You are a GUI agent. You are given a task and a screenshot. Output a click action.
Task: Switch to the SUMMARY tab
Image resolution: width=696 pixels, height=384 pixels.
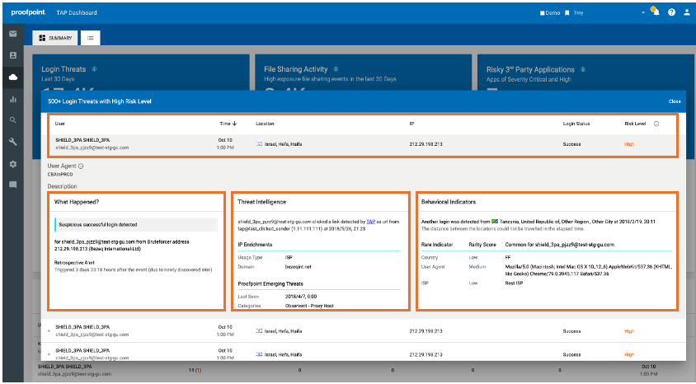[x=55, y=38]
